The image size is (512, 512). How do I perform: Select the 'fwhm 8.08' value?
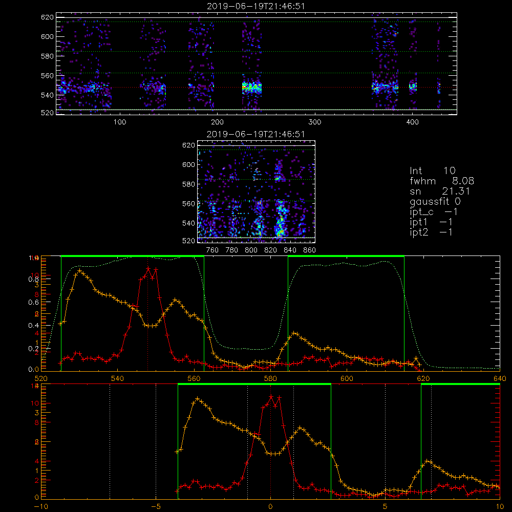[442, 181]
